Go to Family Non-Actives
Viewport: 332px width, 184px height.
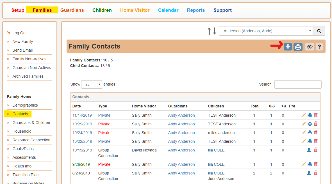(29, 59)
